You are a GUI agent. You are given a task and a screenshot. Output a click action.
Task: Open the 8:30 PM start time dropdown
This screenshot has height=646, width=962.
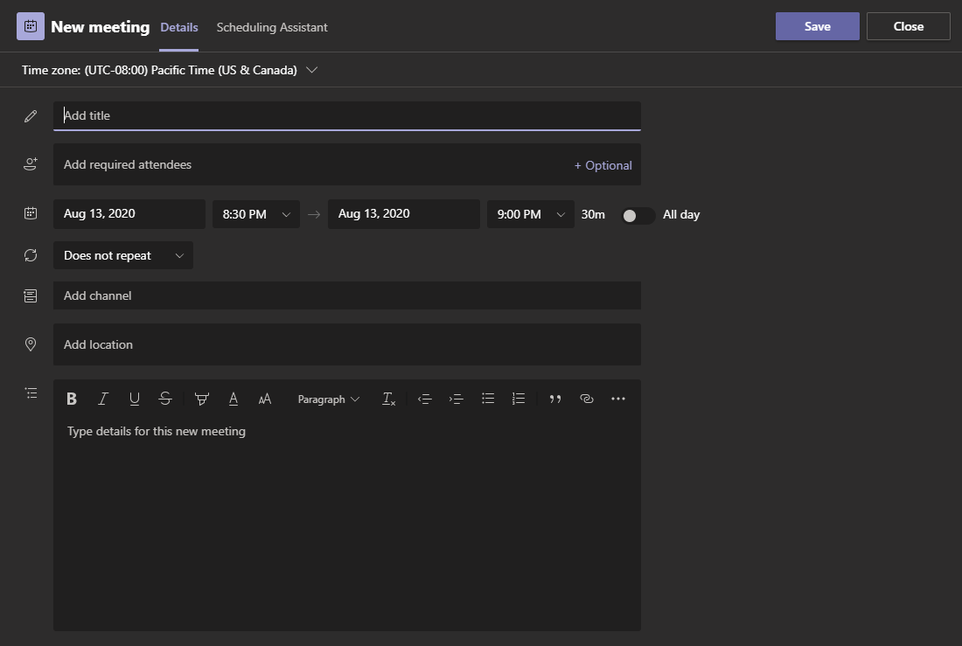pyautogui.click(x=256, y=214)
